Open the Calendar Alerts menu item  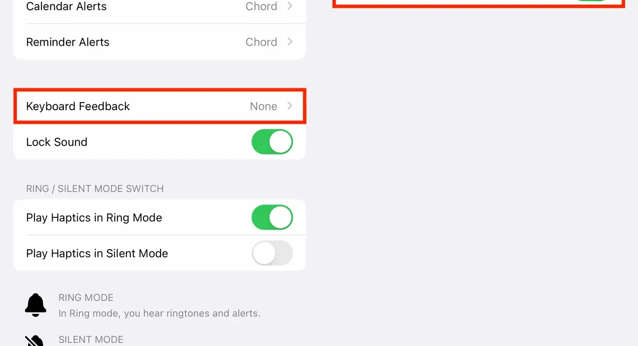click(x=66, y=7)
